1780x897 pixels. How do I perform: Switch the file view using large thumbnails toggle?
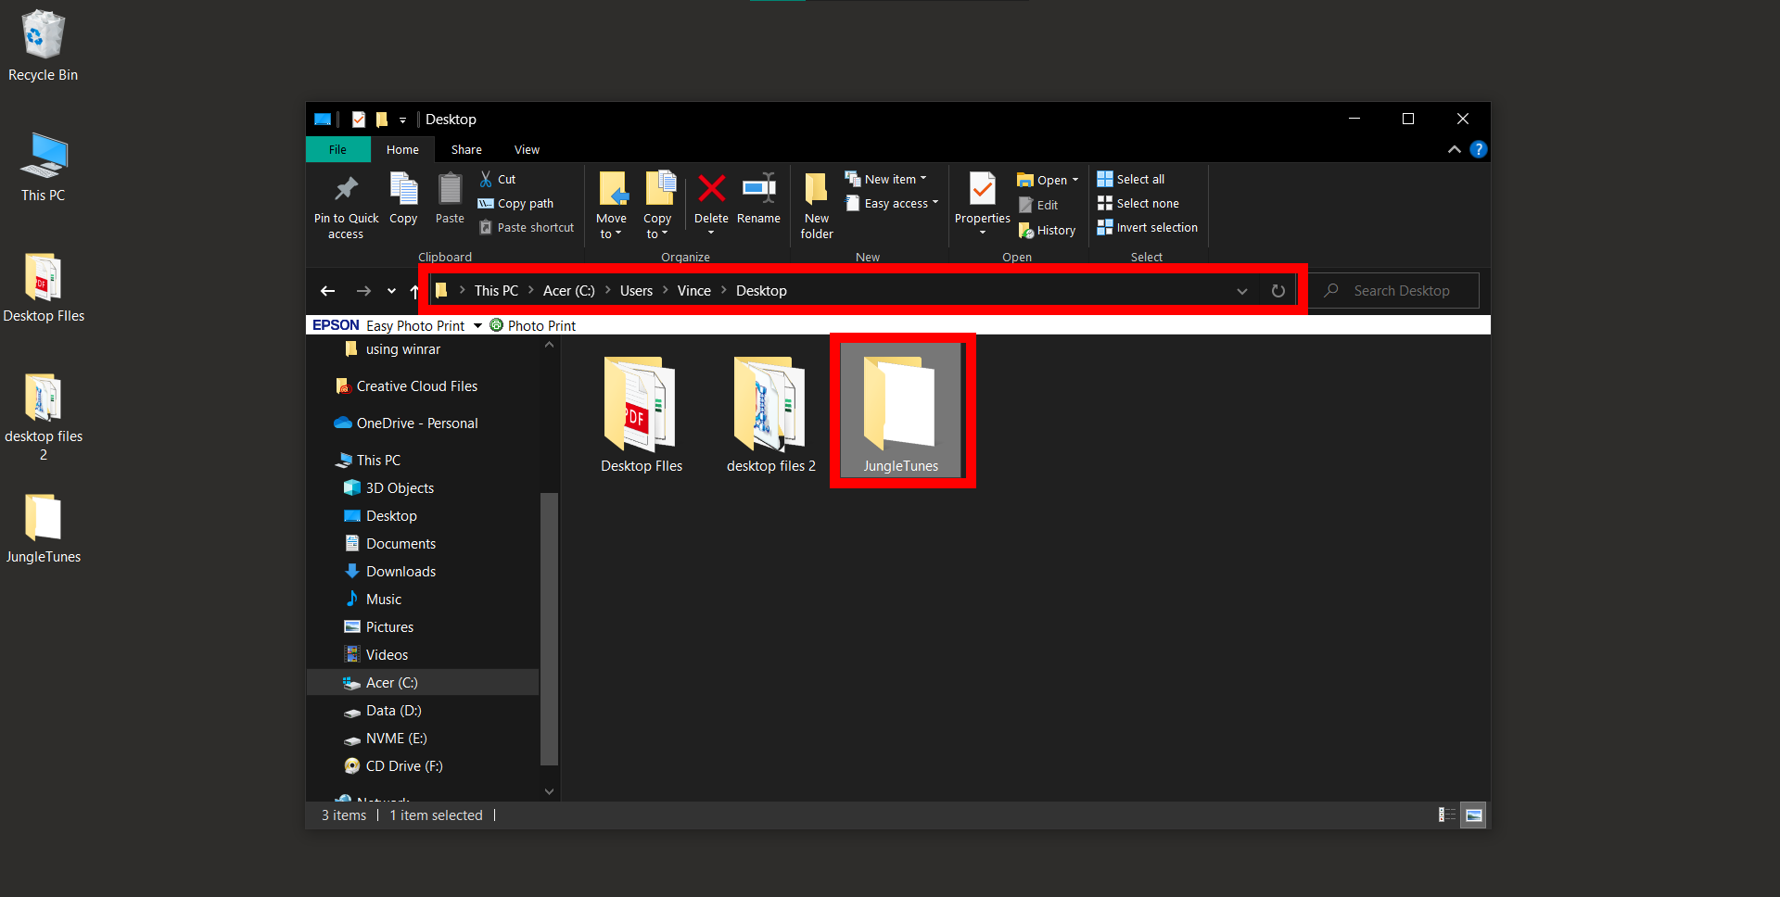coord(1473,815)
